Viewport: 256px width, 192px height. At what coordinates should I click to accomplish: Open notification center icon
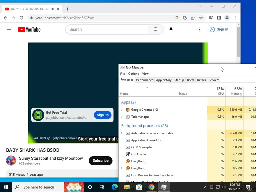[x=248, y=187]
